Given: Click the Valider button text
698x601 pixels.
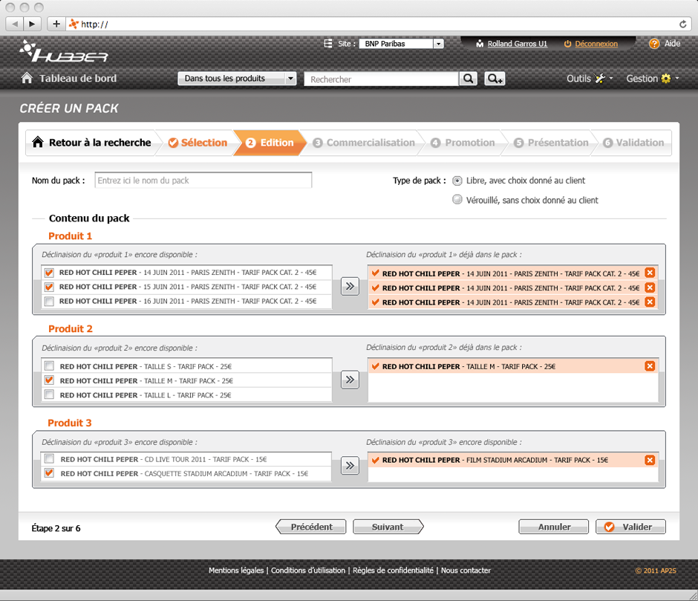Looking at the screenshot, I should pyautogui.click(x=637, y=527).
